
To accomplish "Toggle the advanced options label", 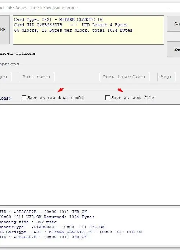I will 18,53.
